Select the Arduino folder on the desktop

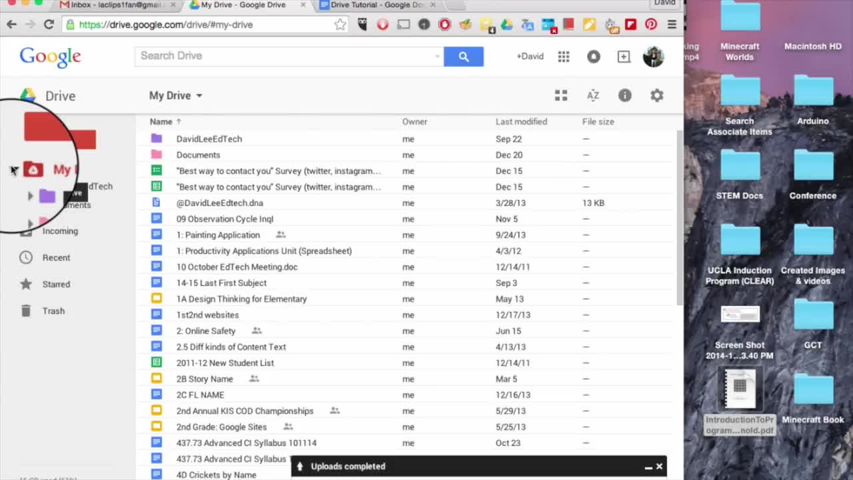pos(813,100)
